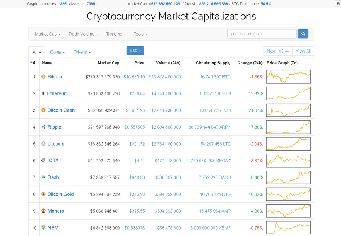341x236 pixels.
Task: Click 24h Vol $36 214 965 899
Action: pyautogui.click(x=214, y=4)
